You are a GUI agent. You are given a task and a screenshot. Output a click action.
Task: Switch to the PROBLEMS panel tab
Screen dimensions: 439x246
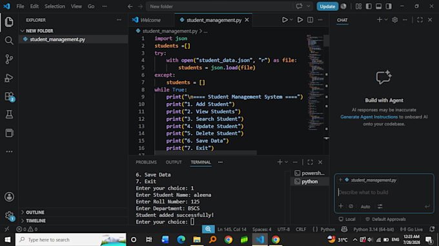coord(146,162)
